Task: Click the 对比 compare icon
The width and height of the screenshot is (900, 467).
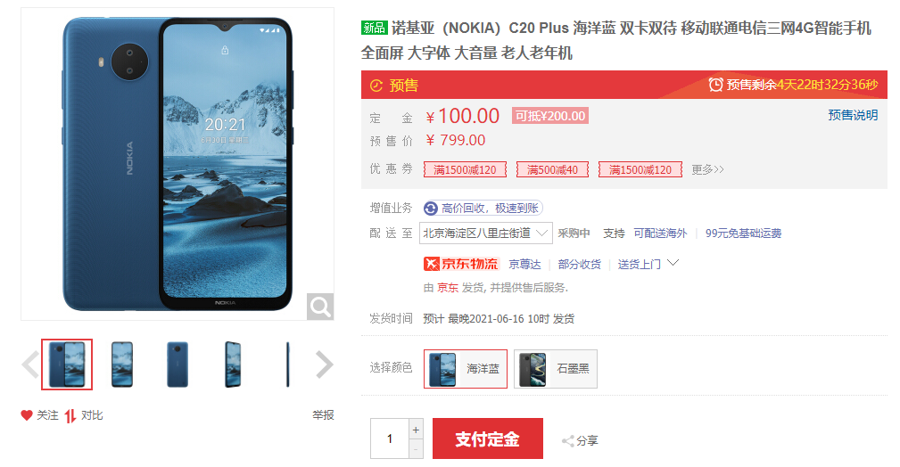Action: pos(70,415)
